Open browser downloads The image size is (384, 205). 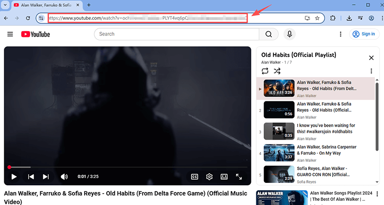click(x=349, y=18)
